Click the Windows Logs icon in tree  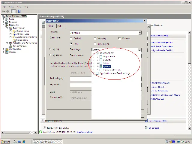click(14, 34)
